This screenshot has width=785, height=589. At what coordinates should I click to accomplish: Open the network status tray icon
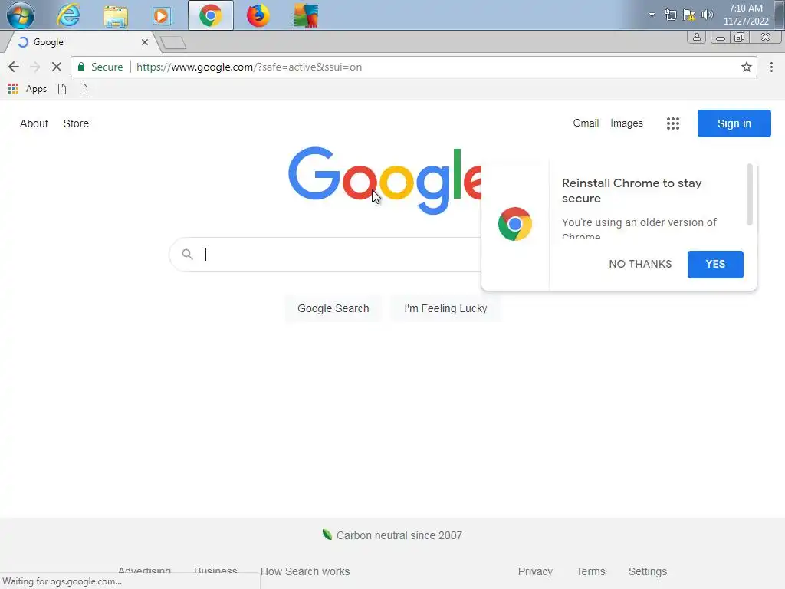(670, 15)
